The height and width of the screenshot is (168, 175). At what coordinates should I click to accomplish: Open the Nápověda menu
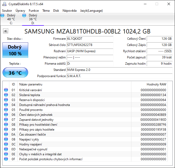[70, 11]
